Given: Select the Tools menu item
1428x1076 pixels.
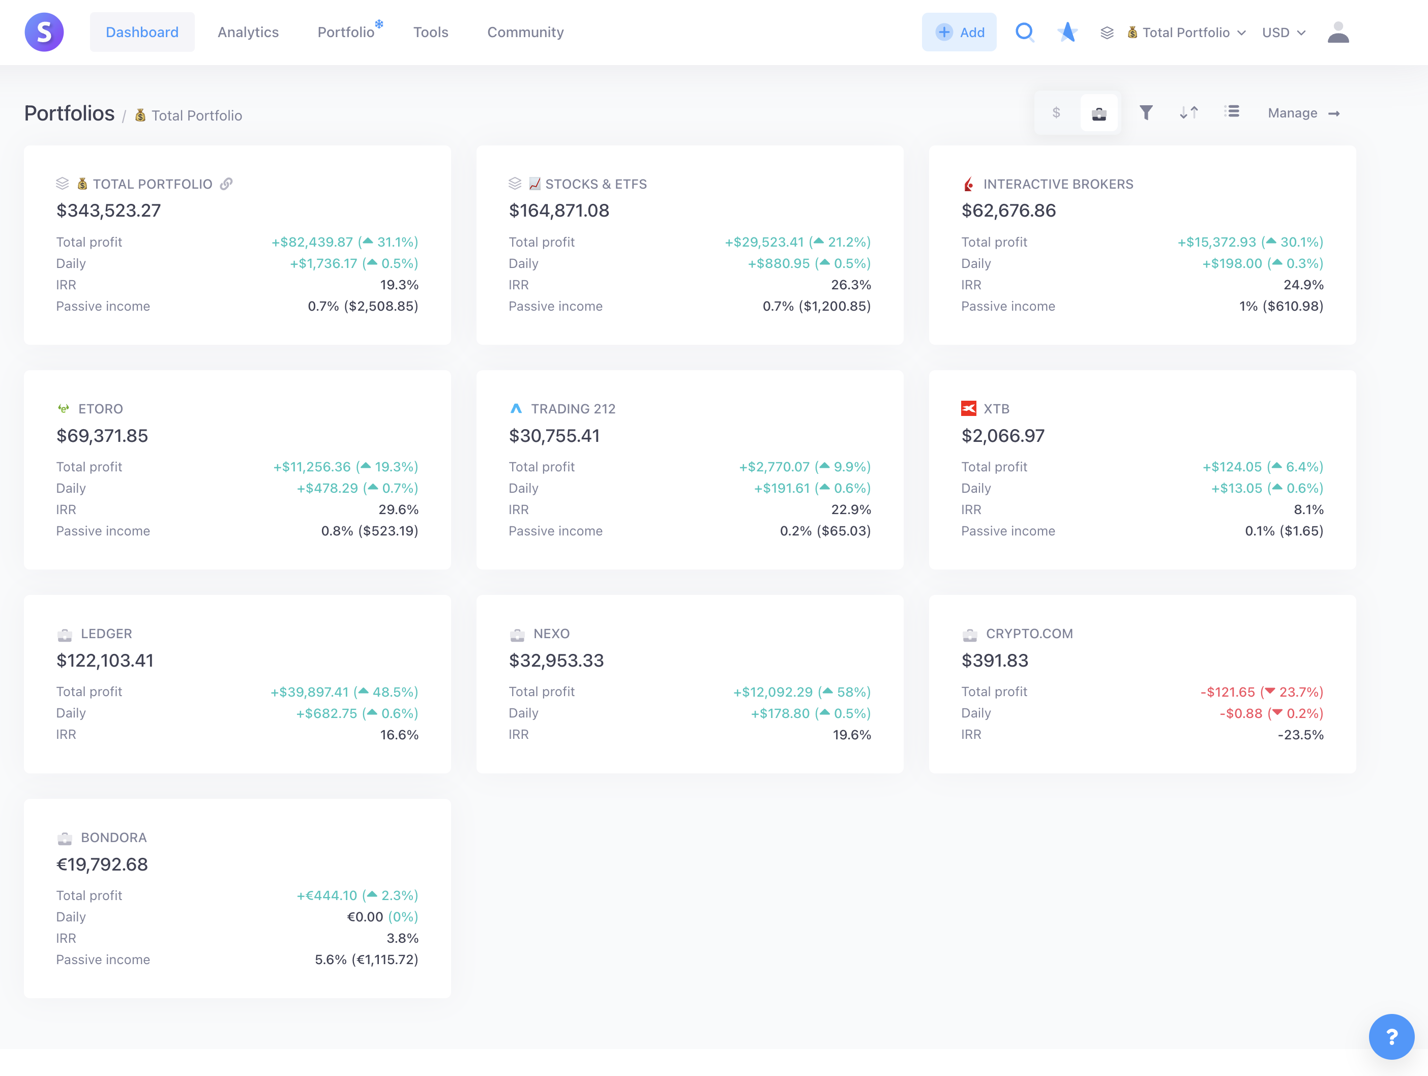Looking at the screenshot, I should click(431, 32).
